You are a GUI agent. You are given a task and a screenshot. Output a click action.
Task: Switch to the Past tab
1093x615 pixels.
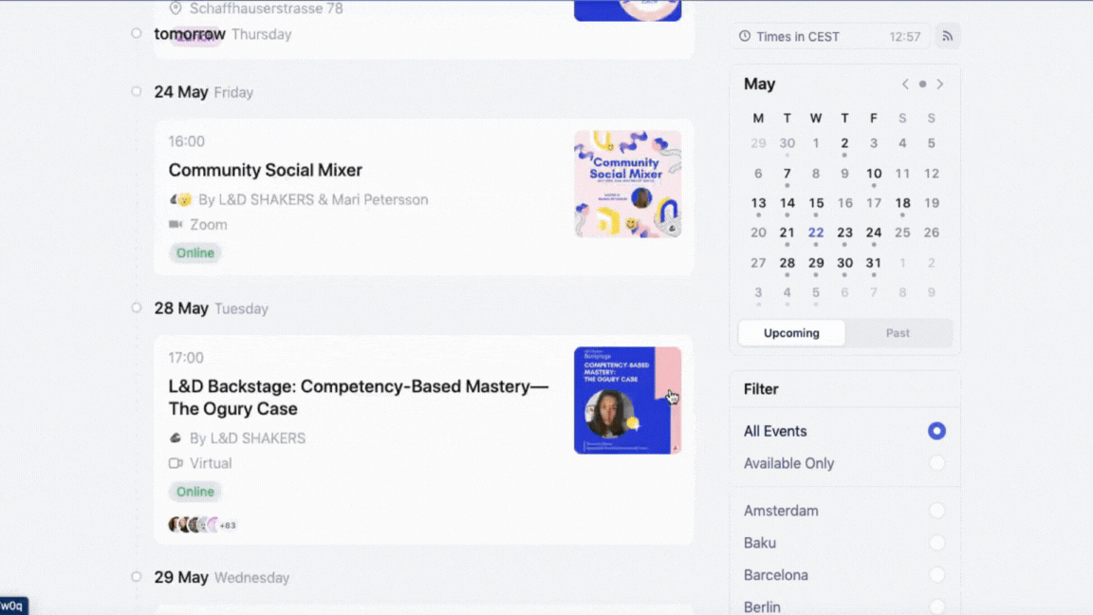898,332
